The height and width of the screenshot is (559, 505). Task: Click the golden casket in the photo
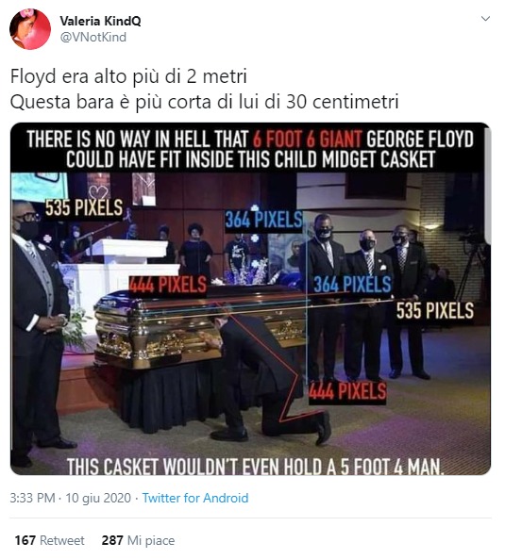(200, 328)
